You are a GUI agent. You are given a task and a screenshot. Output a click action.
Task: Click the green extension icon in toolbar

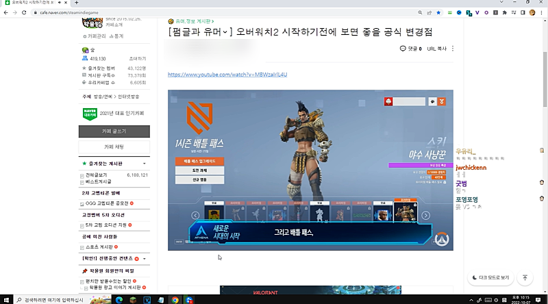(x=450, y=12)
